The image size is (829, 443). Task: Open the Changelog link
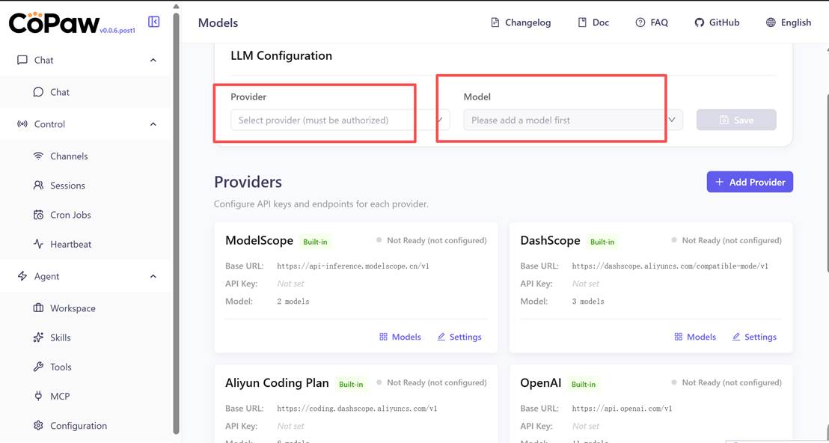pos(521,22)
